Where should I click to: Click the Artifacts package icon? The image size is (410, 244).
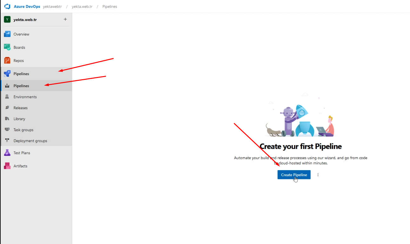tap(7, 166)
